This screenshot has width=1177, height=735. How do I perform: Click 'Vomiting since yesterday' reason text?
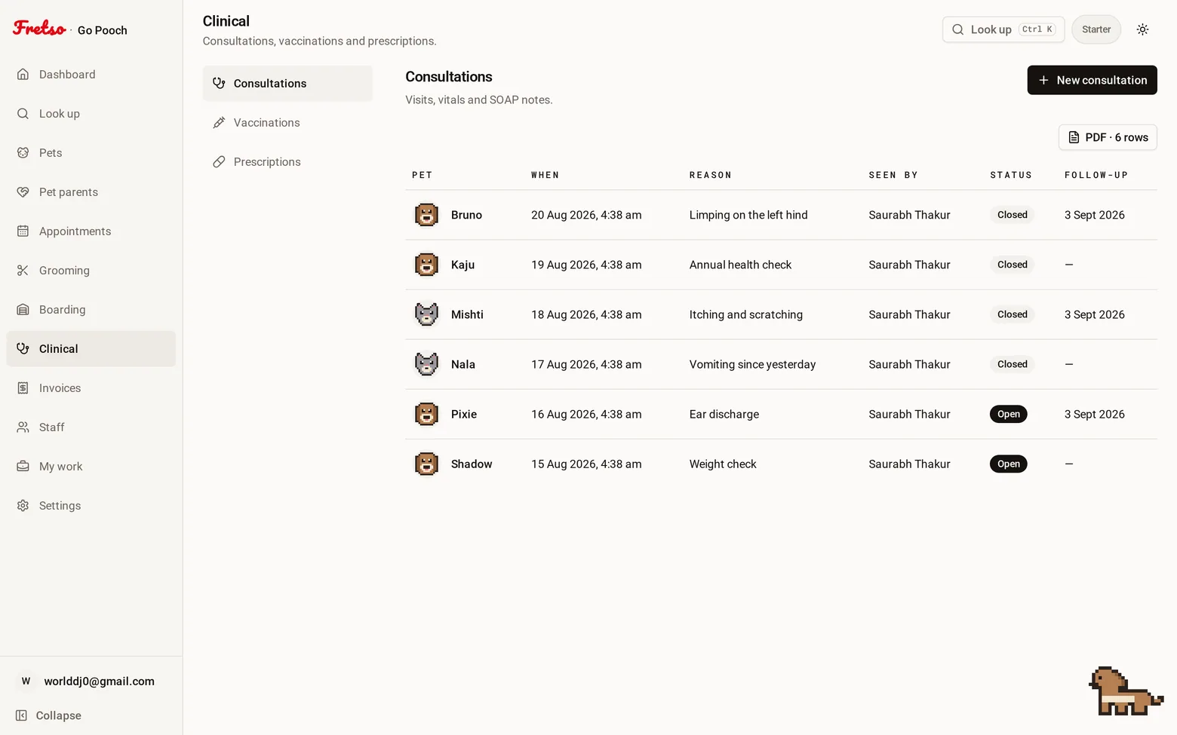pyautogui.click(x=752, y=364)
